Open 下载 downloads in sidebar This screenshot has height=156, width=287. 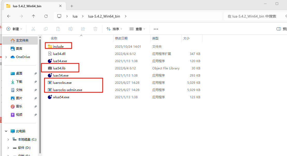[19, 82]
